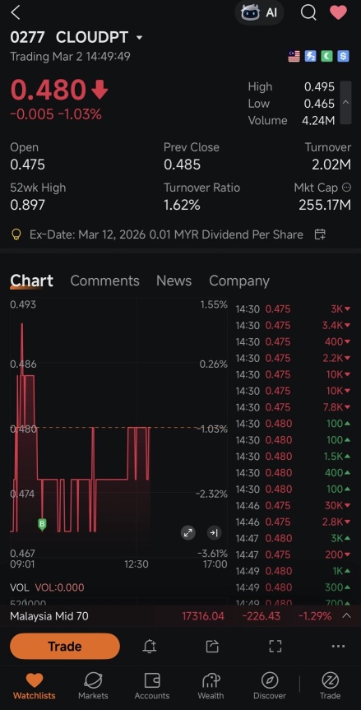Select the 14:47 trade of 200
This screenshot has height=710, width=361.
click(x=293, y=555)
